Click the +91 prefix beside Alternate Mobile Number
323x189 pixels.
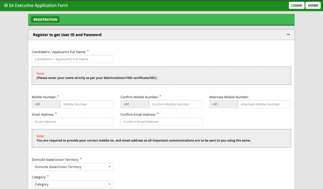(x=223, y=104)
